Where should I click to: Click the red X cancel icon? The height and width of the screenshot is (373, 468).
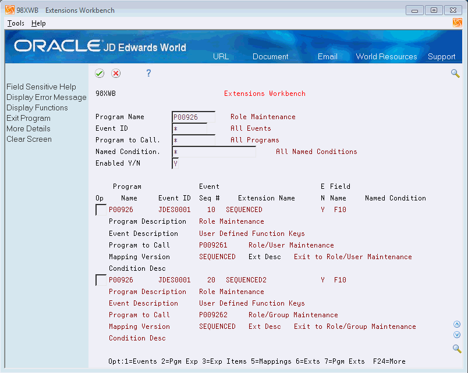(x=116, y=73)
